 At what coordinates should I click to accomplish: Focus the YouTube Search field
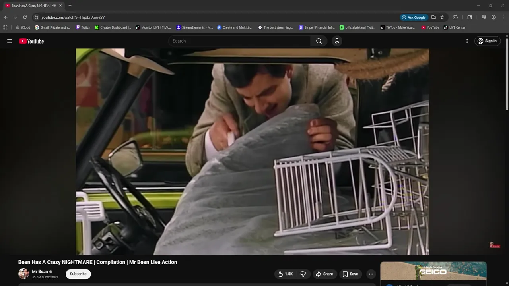click(240, 41)
